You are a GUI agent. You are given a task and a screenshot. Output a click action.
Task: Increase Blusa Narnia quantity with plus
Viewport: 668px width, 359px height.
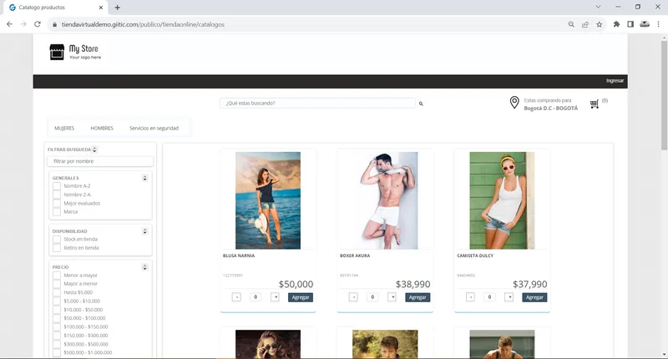coord(275,297)
